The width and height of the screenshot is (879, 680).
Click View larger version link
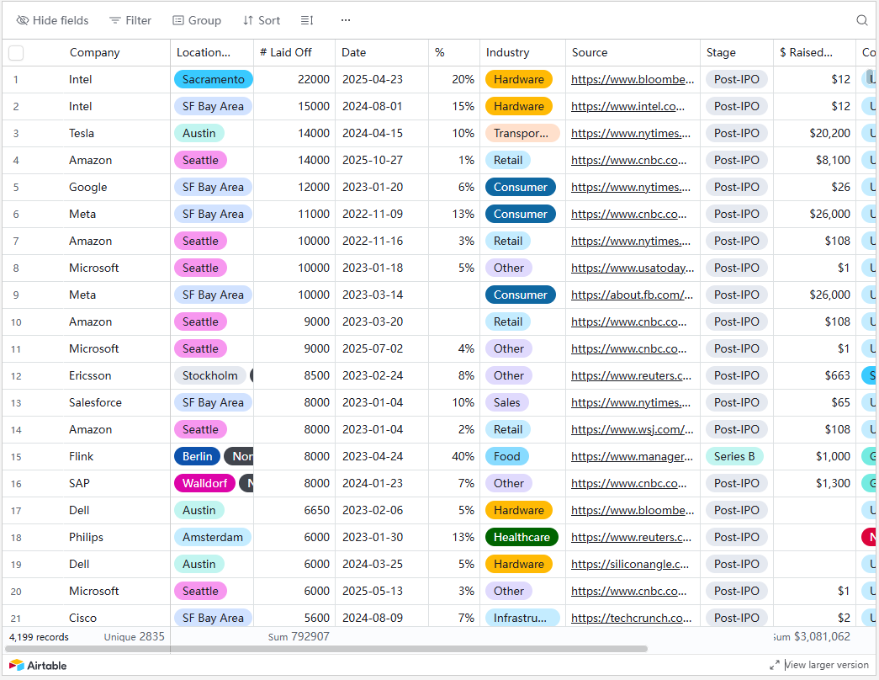[x=819, y=665]
